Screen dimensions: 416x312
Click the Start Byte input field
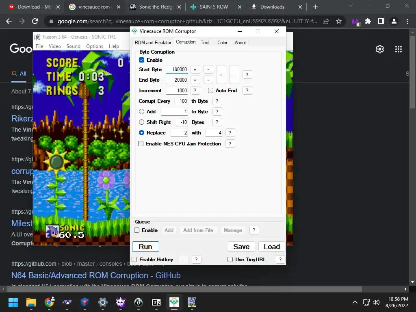tap(177, 69)
